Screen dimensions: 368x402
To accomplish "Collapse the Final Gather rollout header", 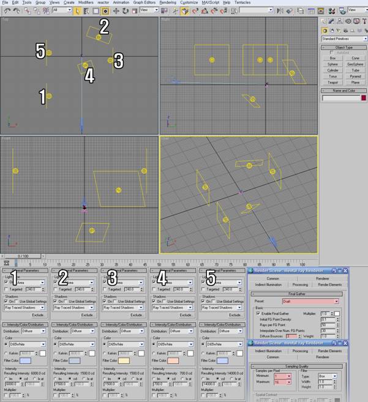I will [x=296, y=294].
